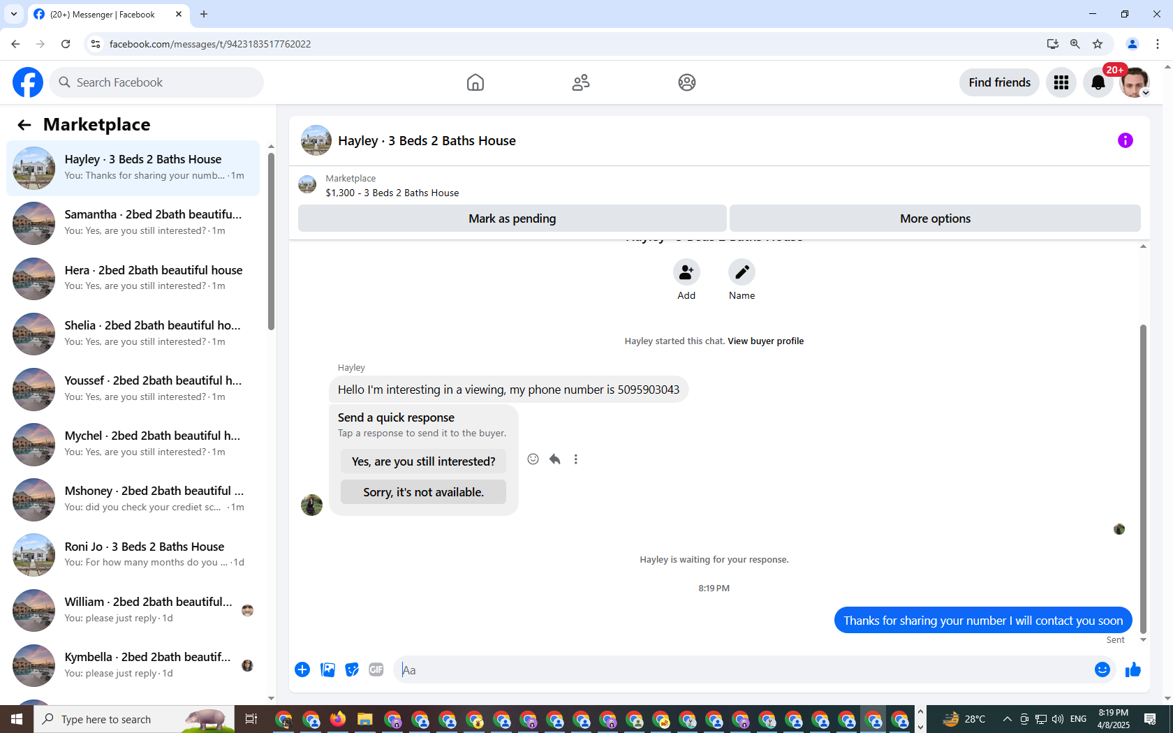
Task: Click Add people icon in chat
Action: (x=686, y=272)
